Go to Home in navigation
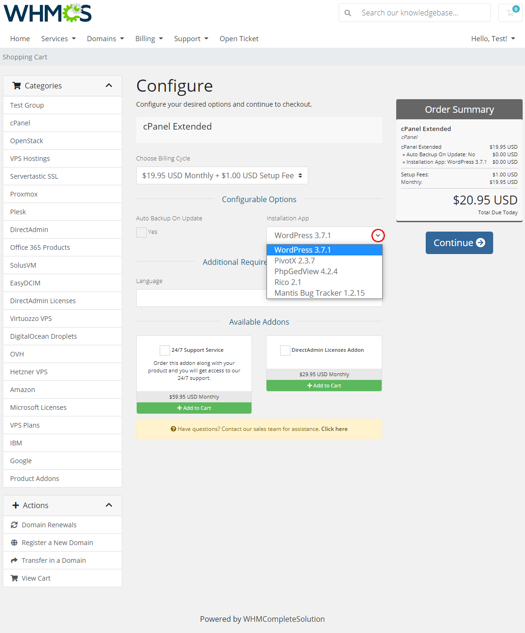The height and width of the screenshot is (633, 525). 20,39
